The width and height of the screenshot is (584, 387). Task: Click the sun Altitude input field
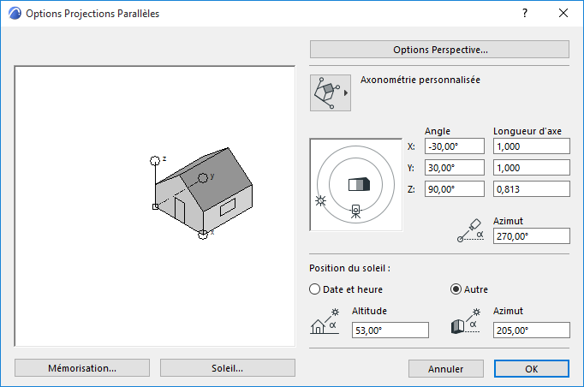point(390,330)
